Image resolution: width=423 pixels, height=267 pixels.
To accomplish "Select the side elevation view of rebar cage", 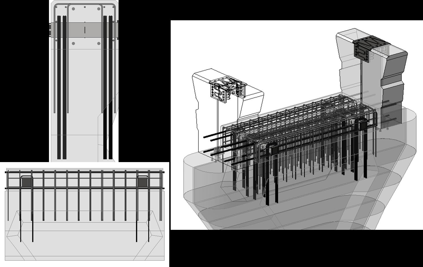I will 84,214.
